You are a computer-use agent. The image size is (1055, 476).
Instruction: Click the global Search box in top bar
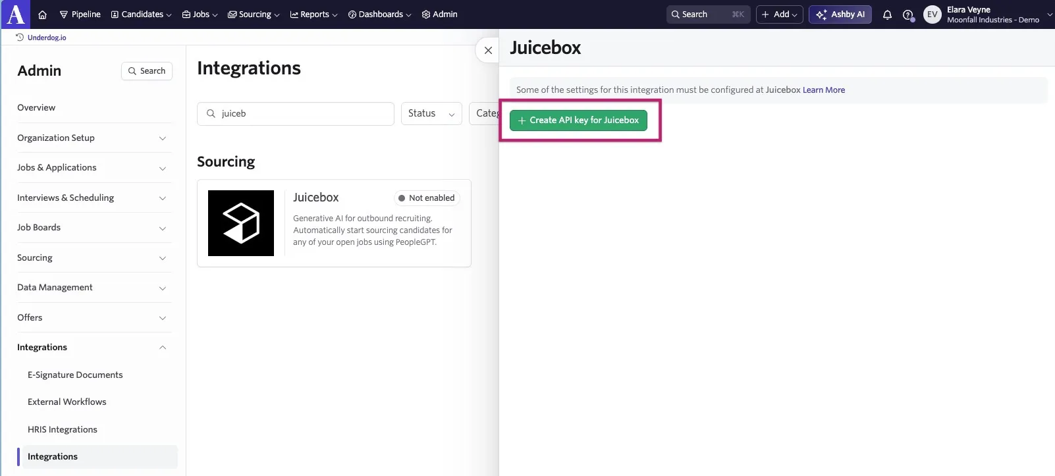(x=708, y=14)
